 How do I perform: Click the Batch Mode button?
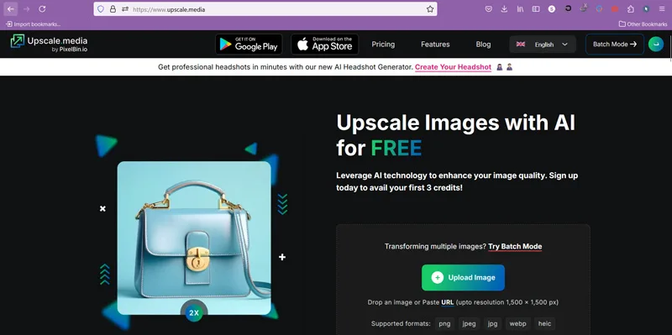[x=615, y=44]
